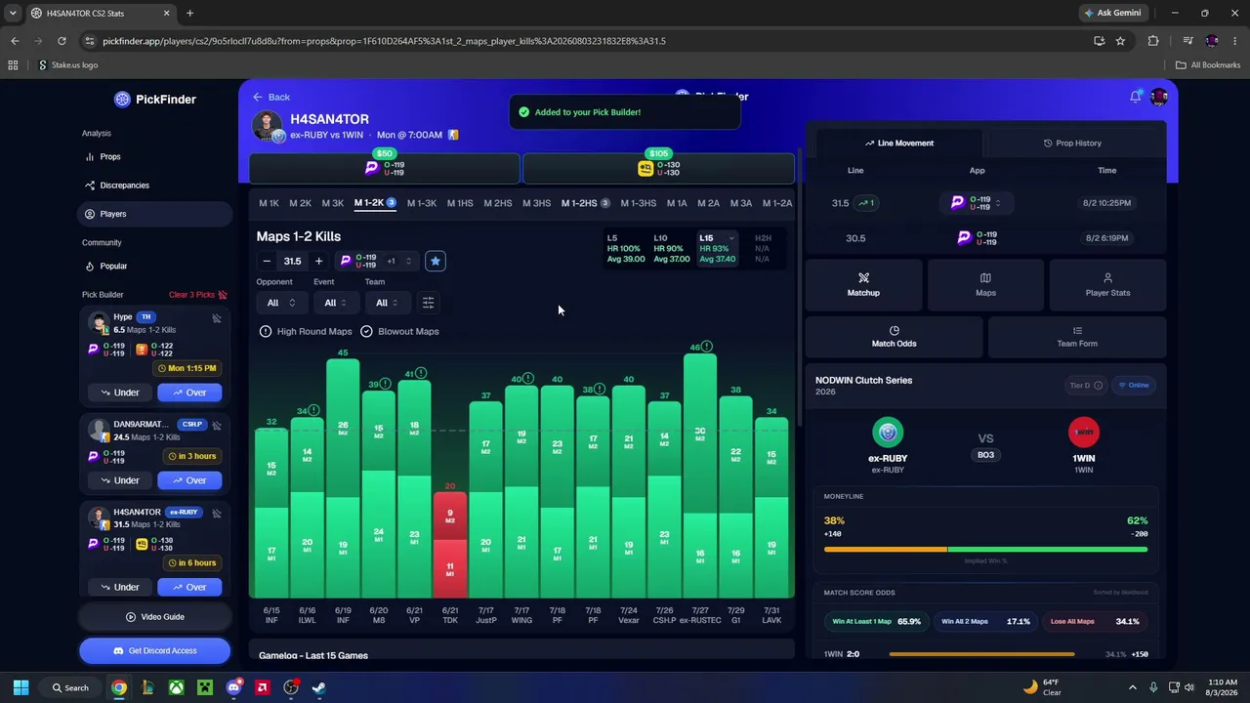Click the Tier D info icon
The image size is (1250, 703).
point(1098,386)
